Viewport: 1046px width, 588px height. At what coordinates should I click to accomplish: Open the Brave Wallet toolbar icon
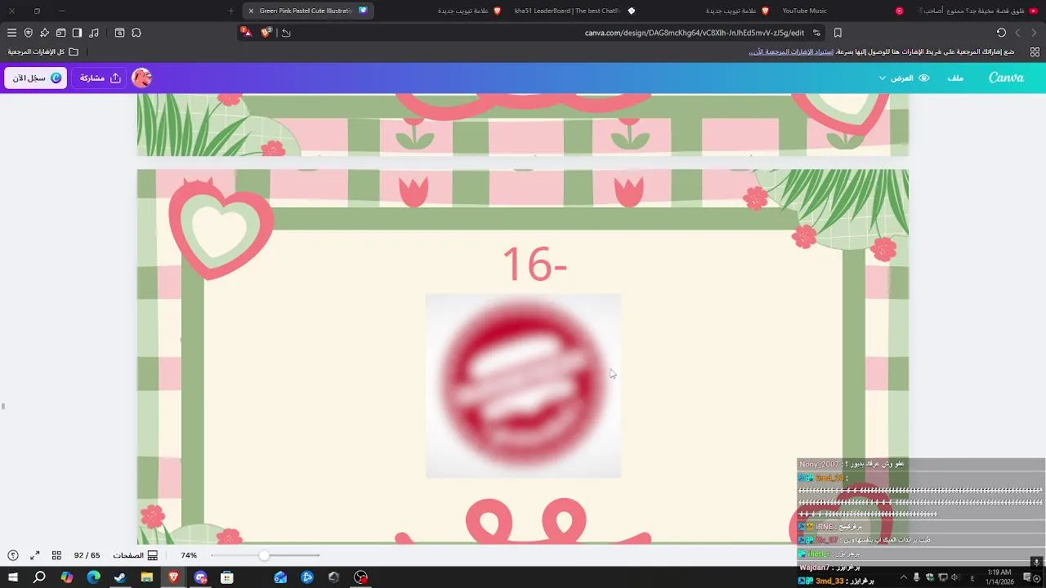[60, 33]
